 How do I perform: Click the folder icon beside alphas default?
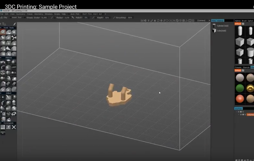243,24
